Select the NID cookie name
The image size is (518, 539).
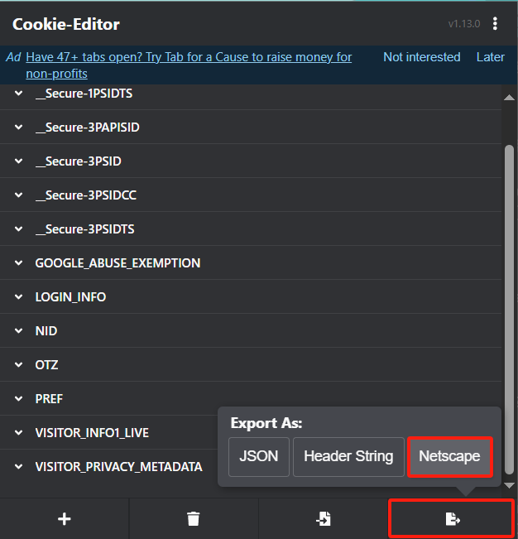coord(46,331)
